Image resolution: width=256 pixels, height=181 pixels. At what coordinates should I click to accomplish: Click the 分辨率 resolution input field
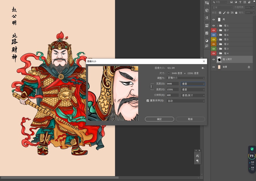pos(173,95)
